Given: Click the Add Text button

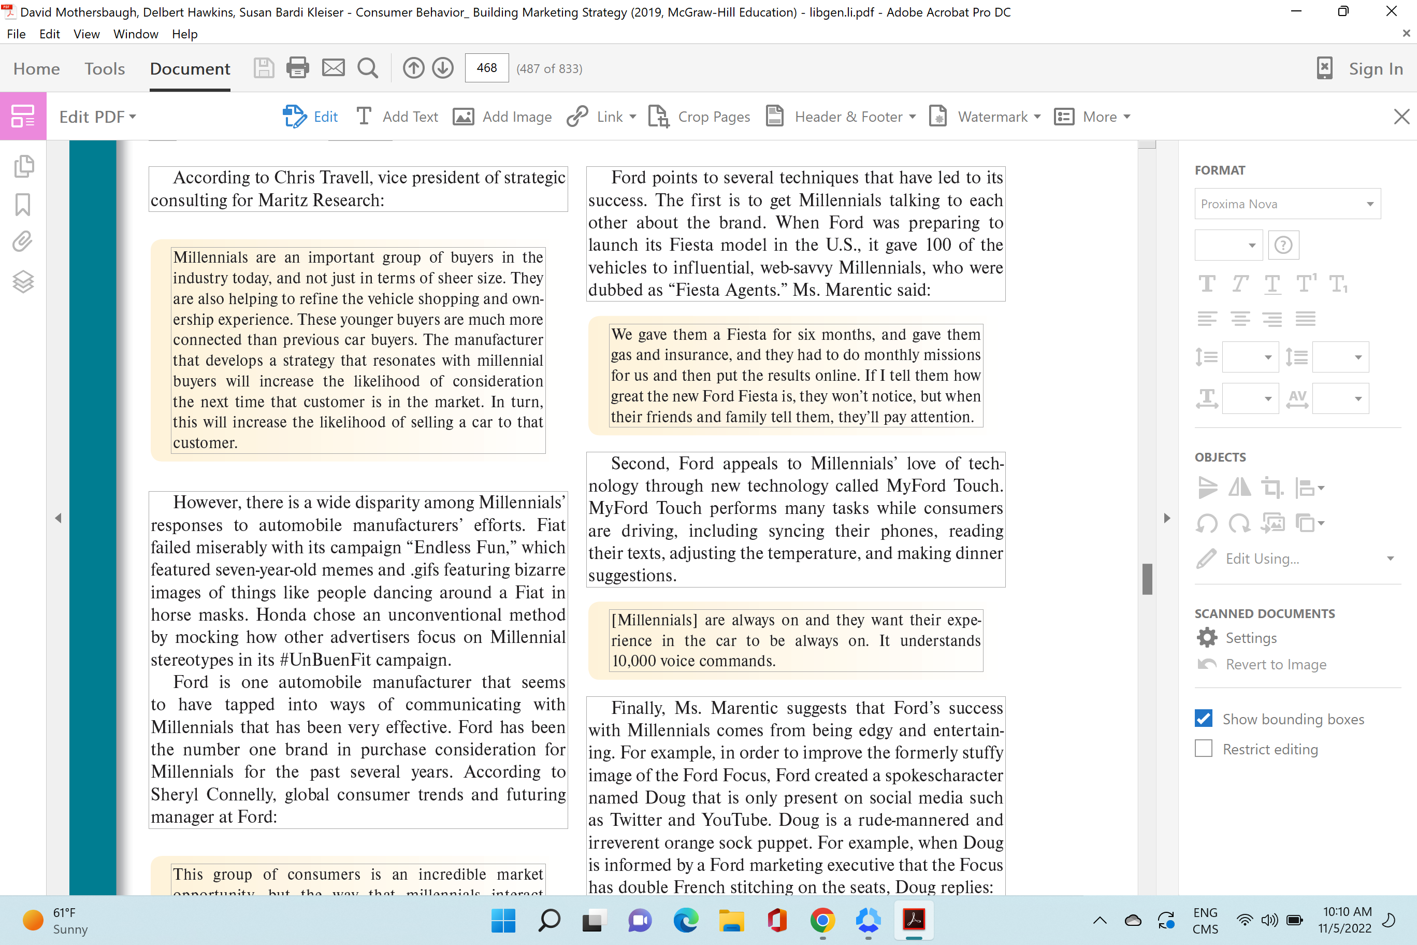Looking at the screenshot, I should [x=397, y=117].
